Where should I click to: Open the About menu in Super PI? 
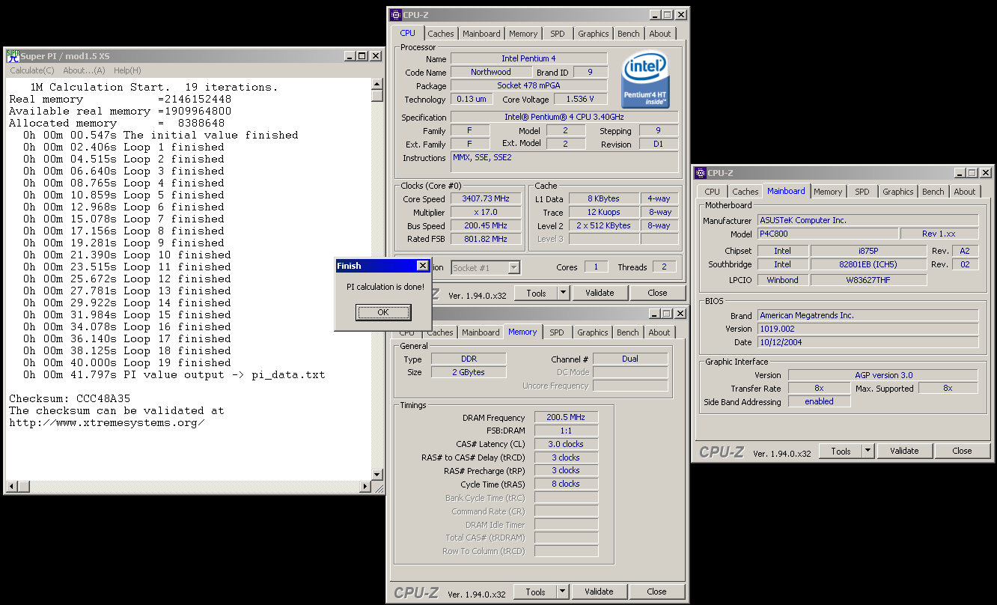click(84, 70)
